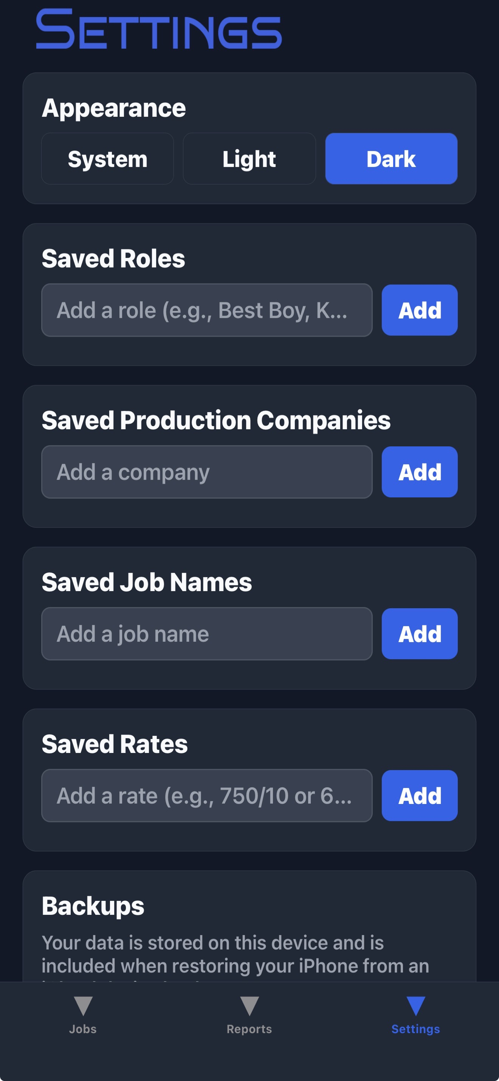Go to the Reports tab label
The height and width of the screenshot is (1081, 499).
[x=249, y=1029]
